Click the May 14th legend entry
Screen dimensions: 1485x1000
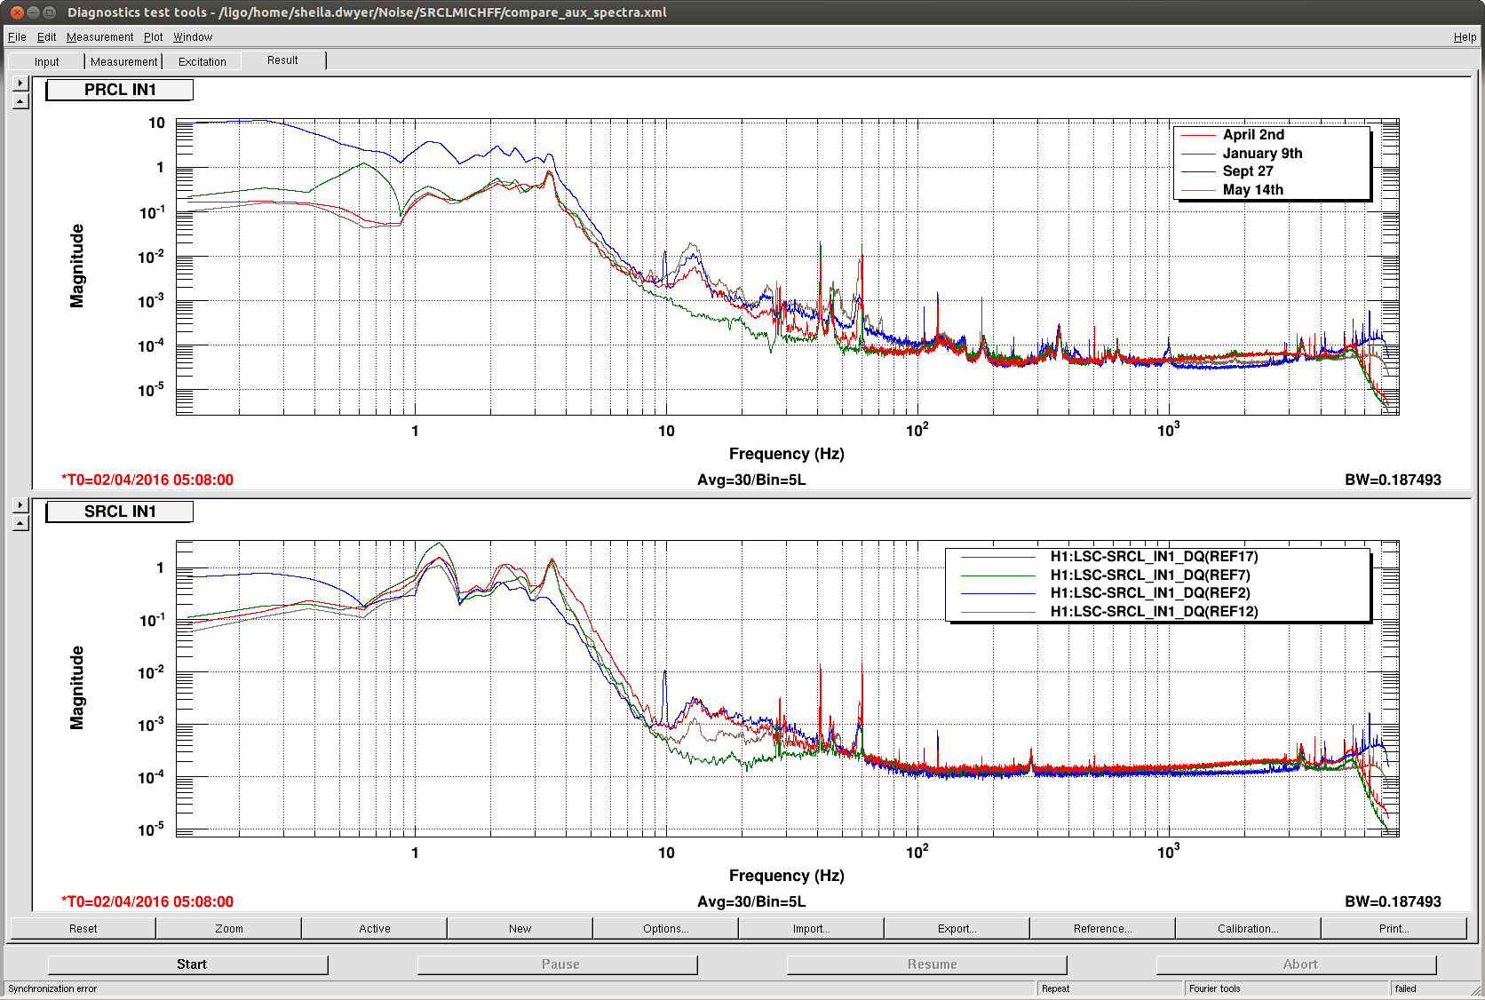point(1252,190)
